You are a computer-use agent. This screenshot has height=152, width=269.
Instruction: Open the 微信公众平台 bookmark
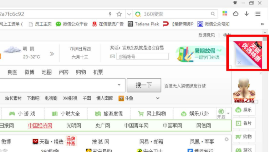(x=72, y=24)
